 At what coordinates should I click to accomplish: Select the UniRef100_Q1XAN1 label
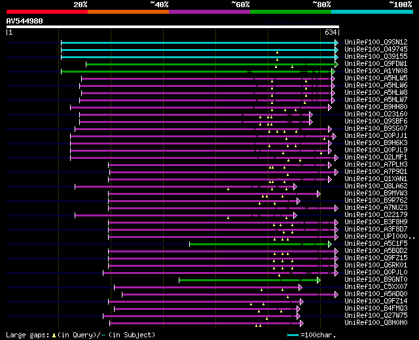coord(376,178)
